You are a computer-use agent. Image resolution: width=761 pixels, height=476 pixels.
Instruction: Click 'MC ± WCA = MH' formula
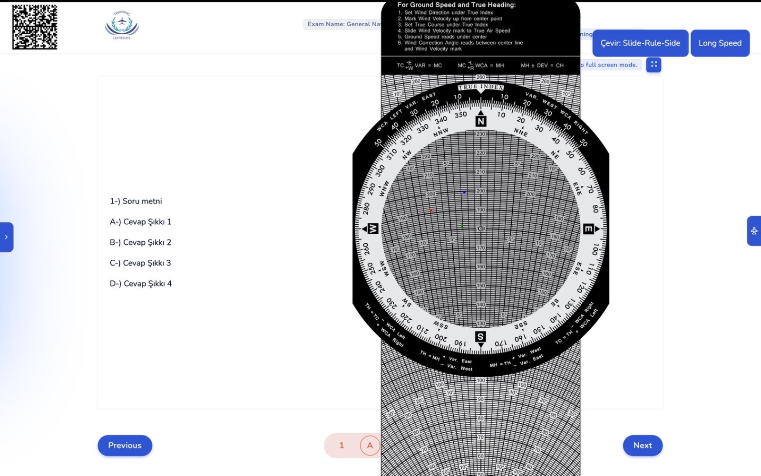tap(480, 65)
